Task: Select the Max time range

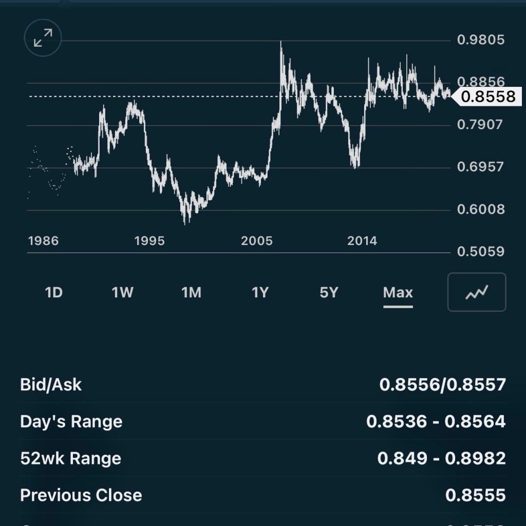Action: (398, 293)
